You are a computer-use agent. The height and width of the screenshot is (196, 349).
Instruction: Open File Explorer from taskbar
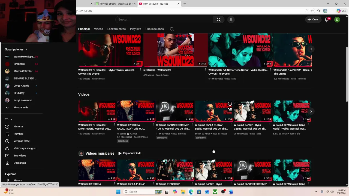pyautogui.click(x=183, y=192)
